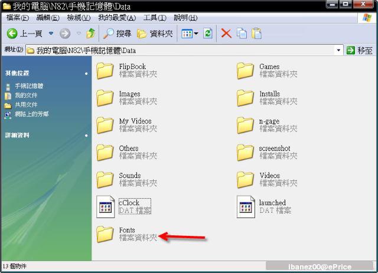
Task: Select the launched DAT file icon
Action: click(x=246, y=207)
